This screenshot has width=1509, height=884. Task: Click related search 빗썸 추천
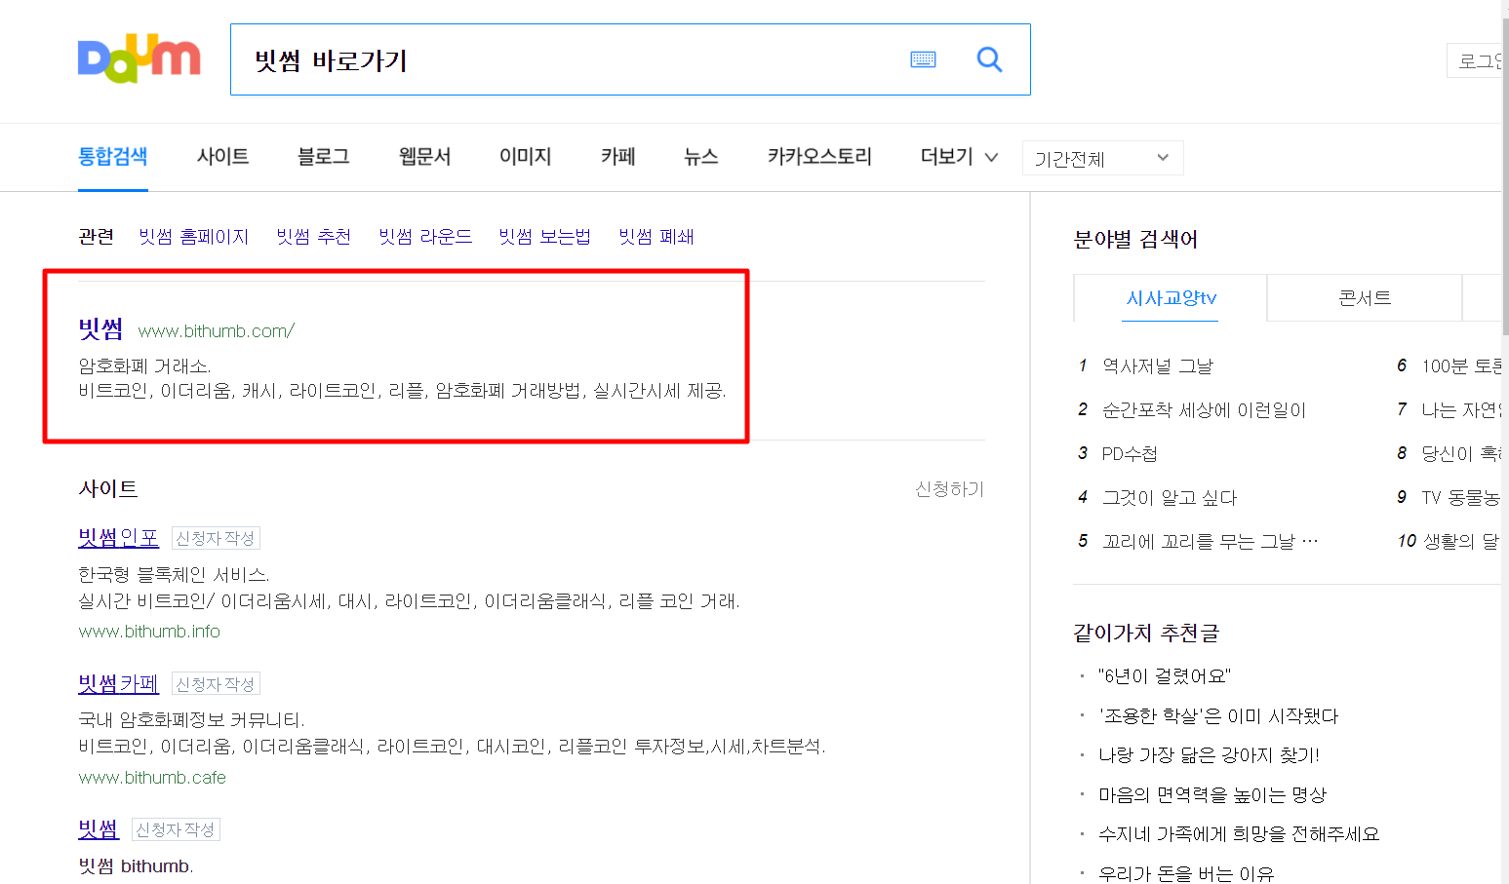coord(313,237)
